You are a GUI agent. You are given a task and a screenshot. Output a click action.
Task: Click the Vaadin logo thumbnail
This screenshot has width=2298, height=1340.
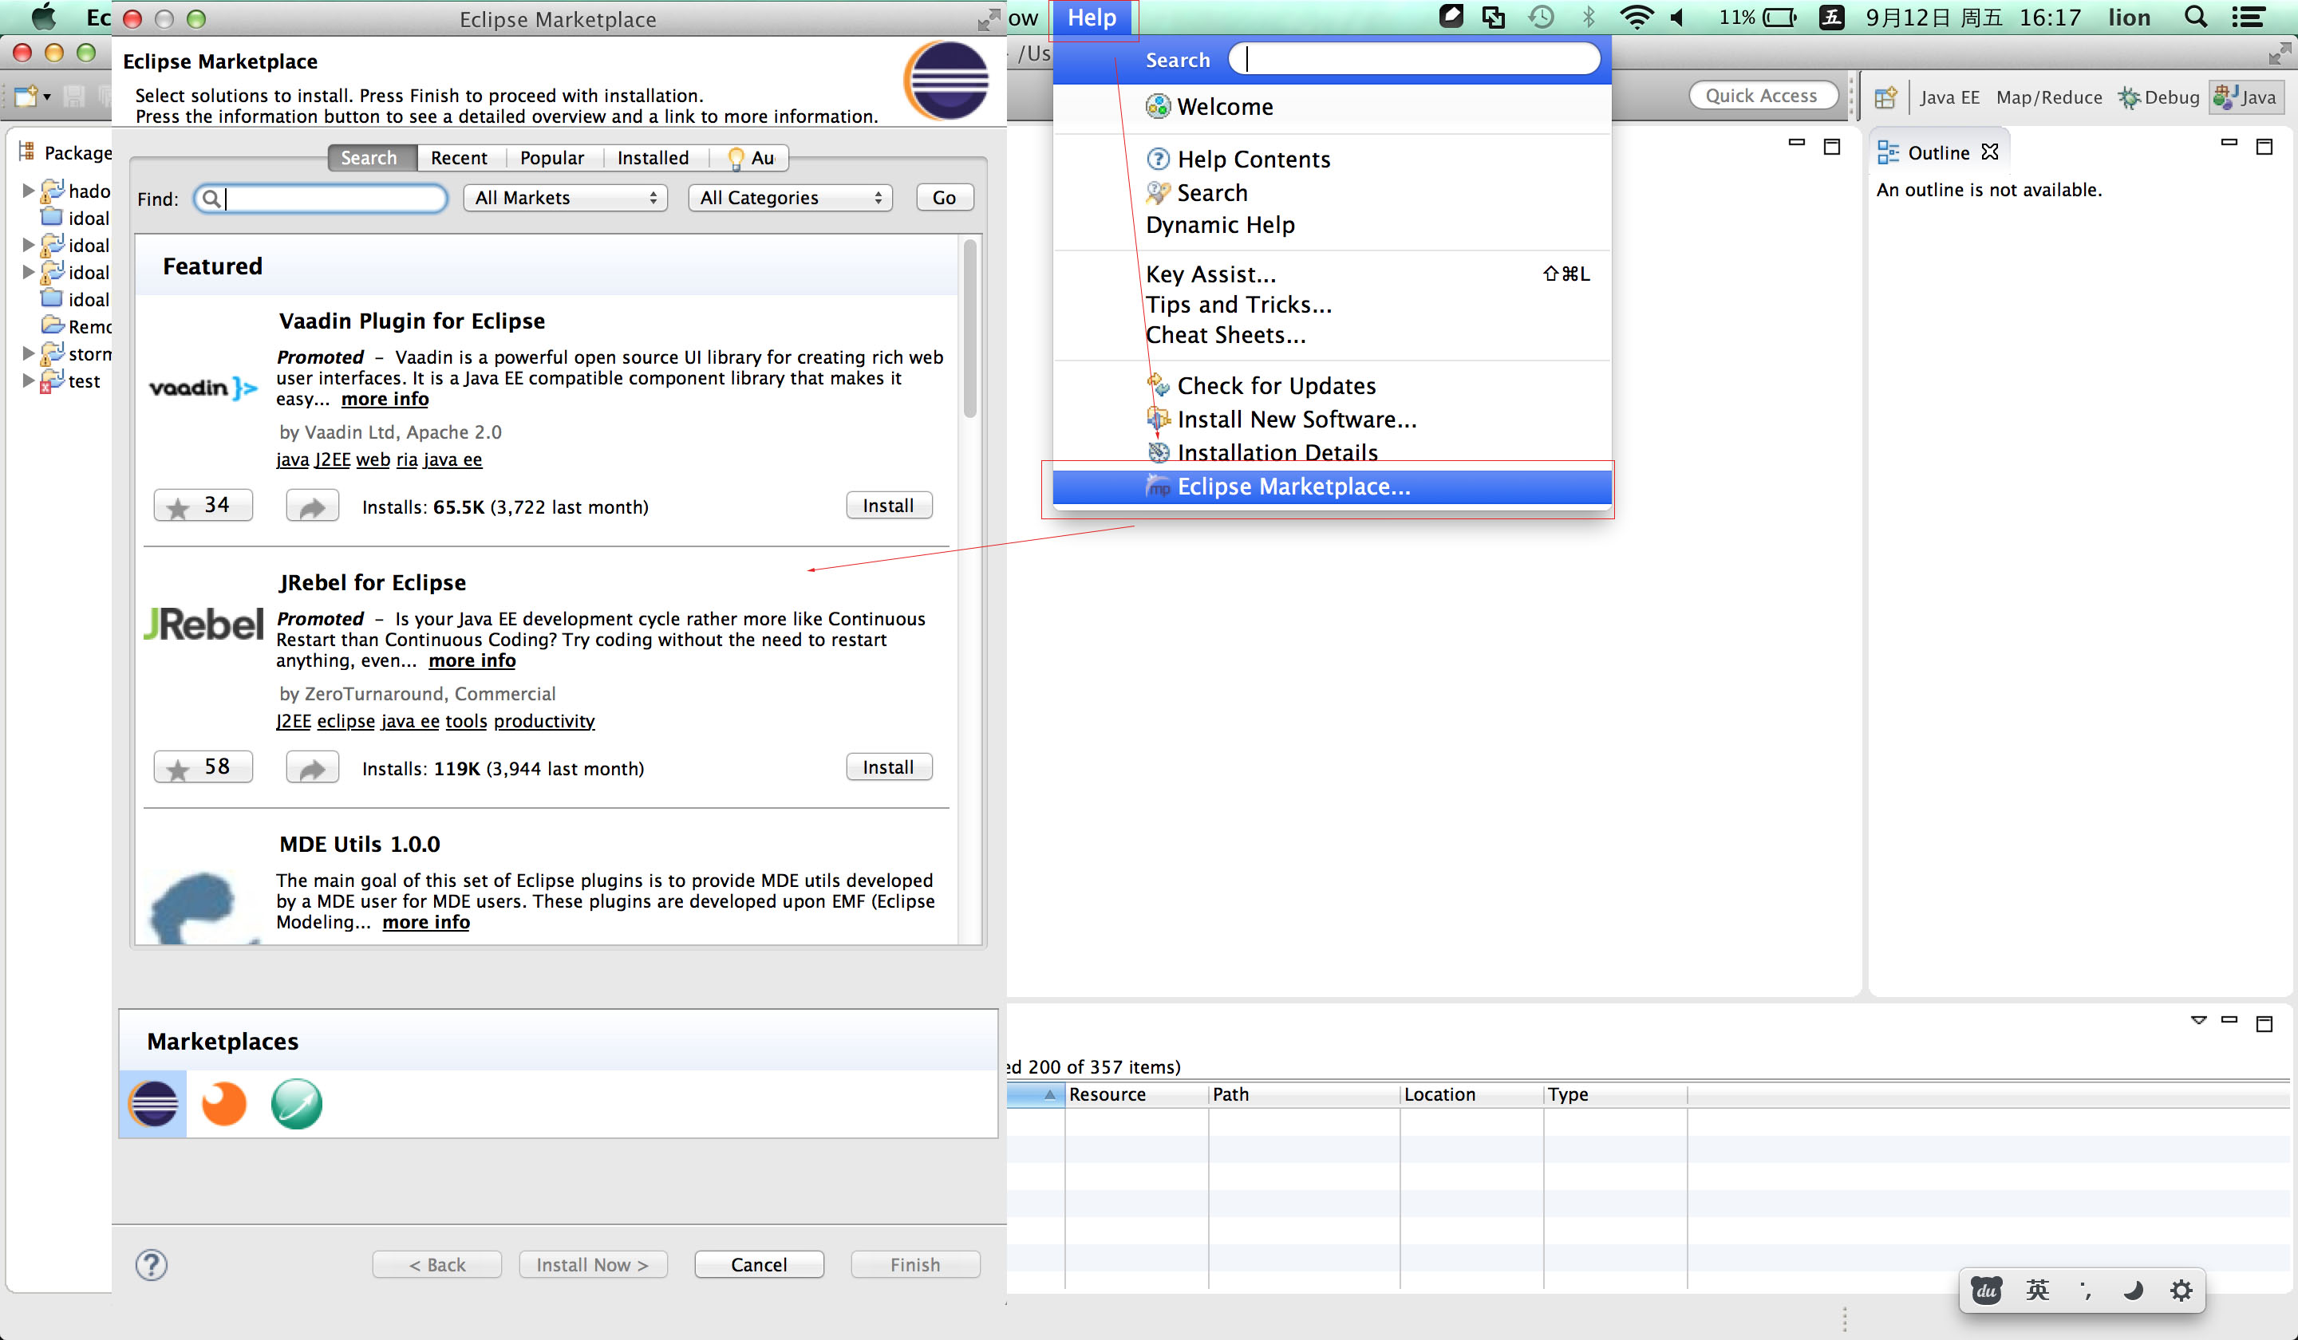coord(203,388)
